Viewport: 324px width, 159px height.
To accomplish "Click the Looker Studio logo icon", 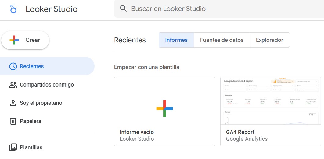I will tap(13, 9).
